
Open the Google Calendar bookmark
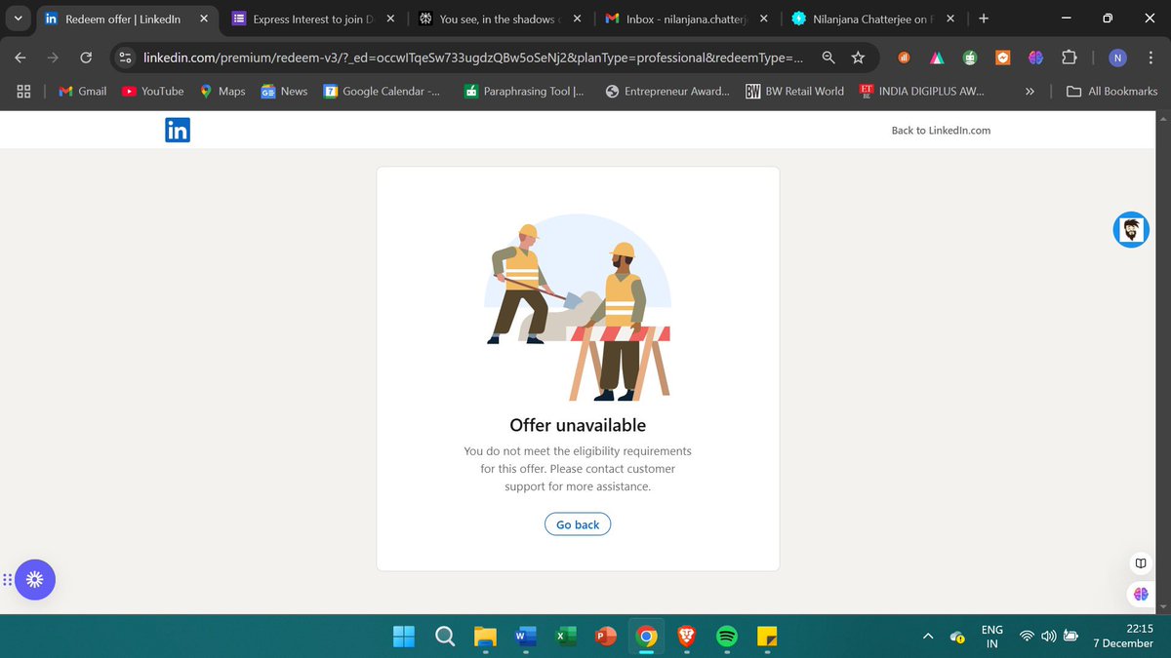[x=382, y=91]
